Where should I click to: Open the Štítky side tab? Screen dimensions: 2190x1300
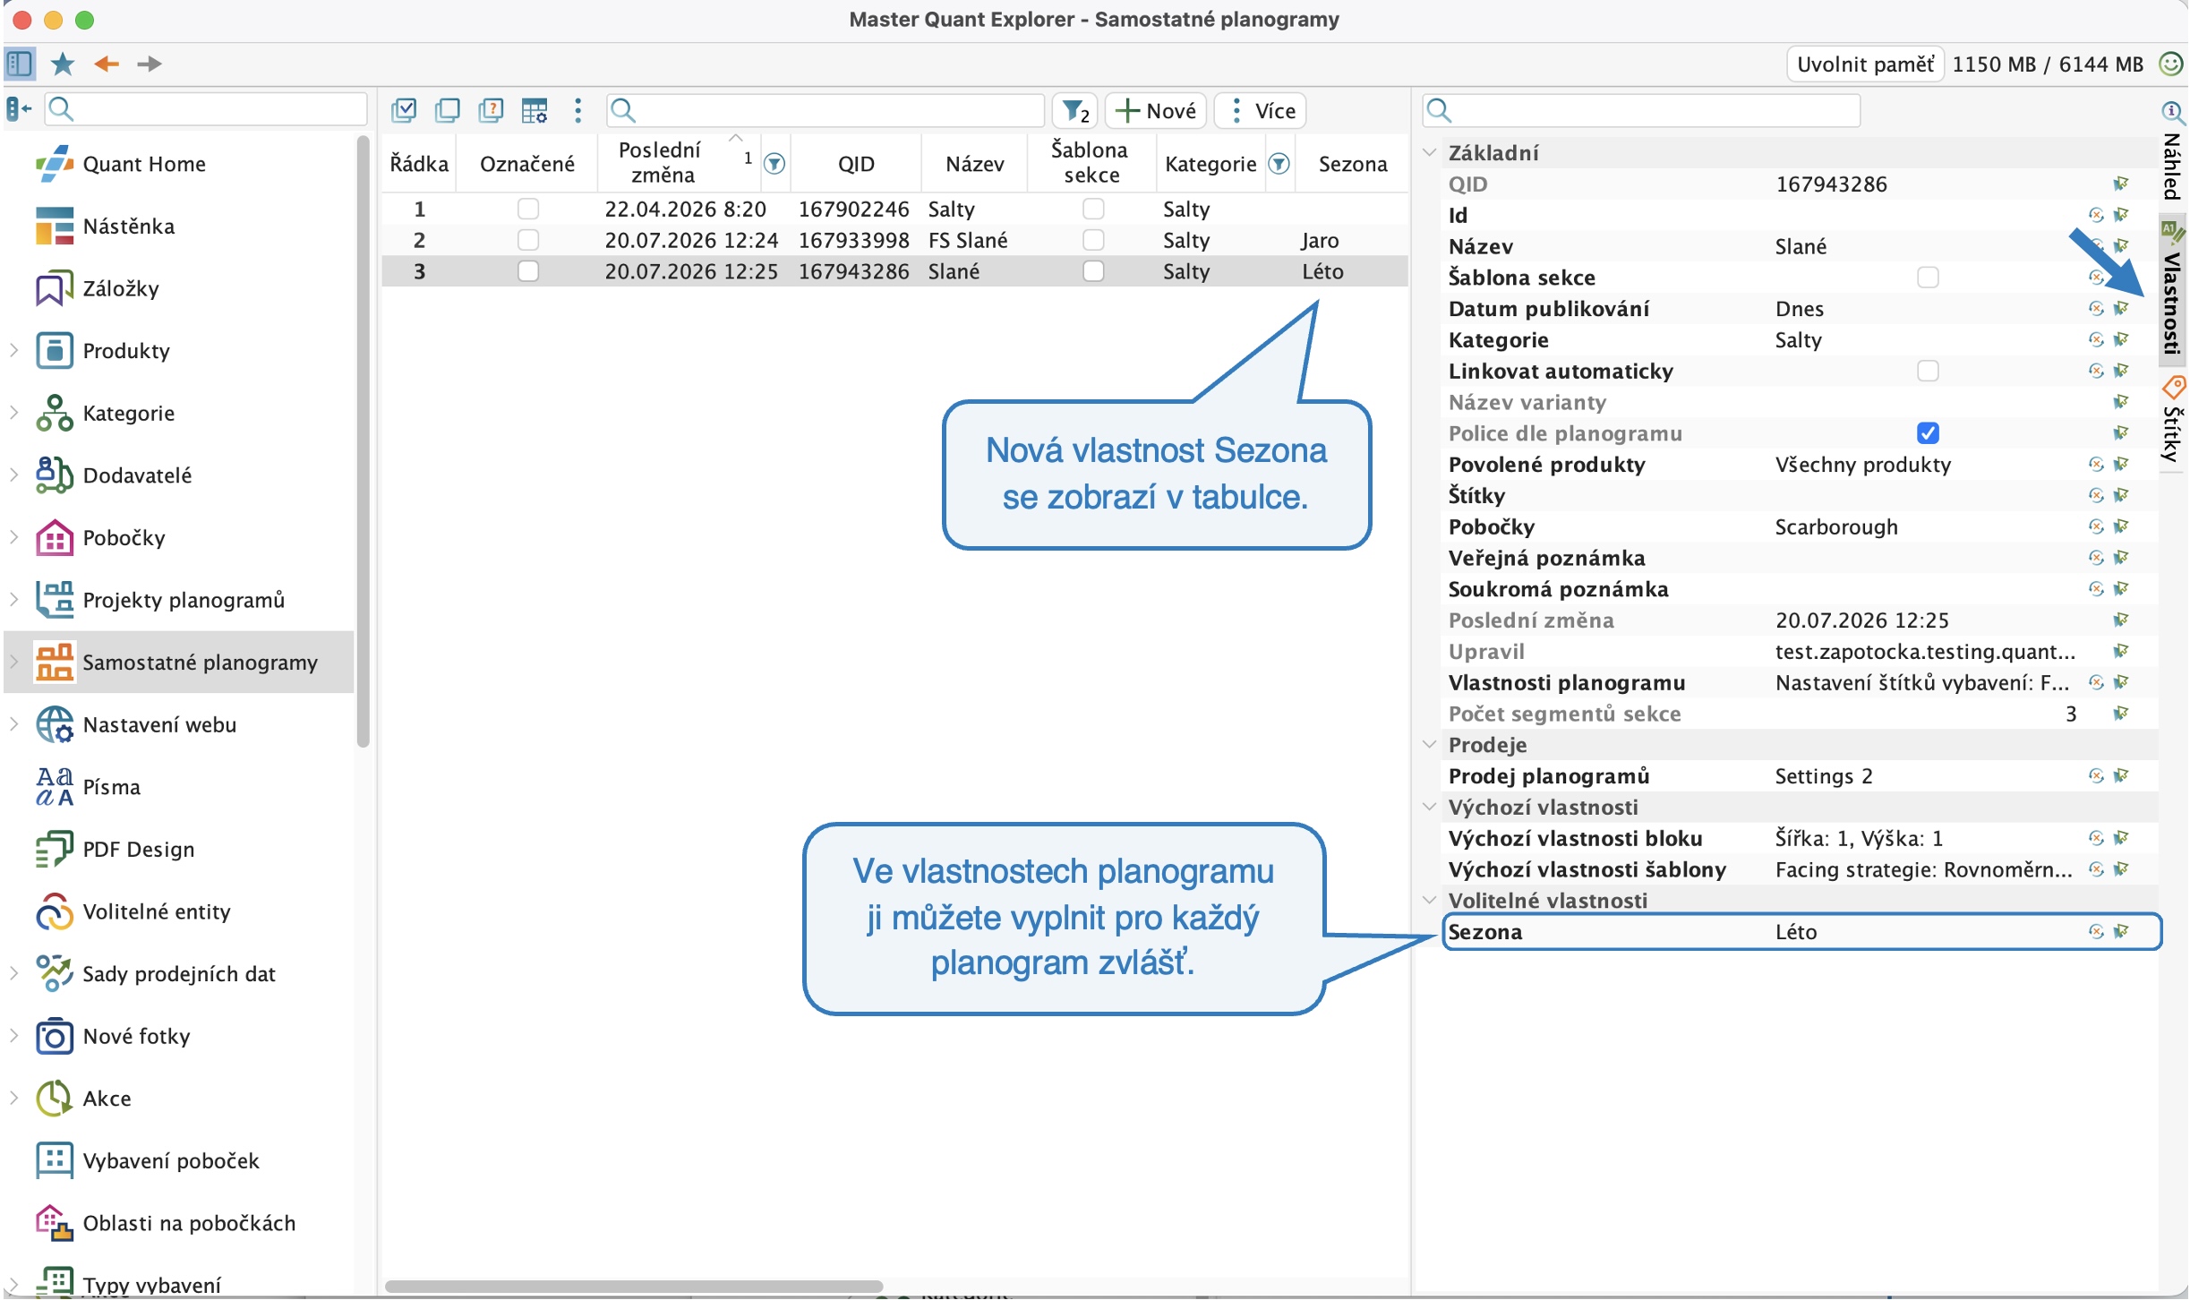click(2172, 423)
